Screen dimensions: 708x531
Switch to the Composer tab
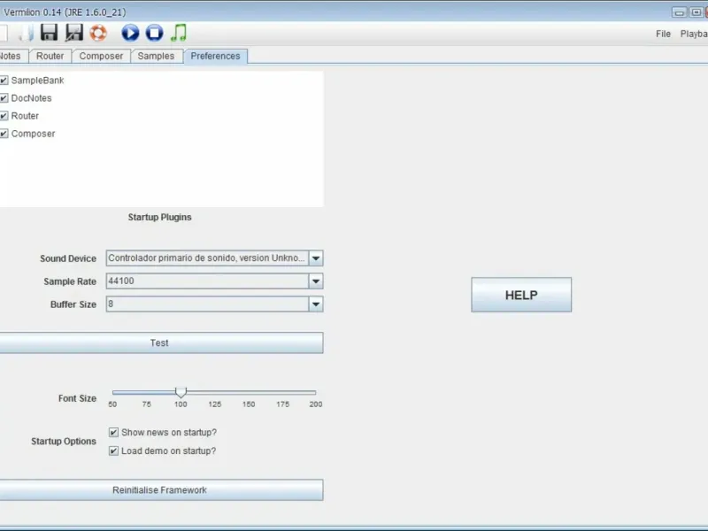101,56
